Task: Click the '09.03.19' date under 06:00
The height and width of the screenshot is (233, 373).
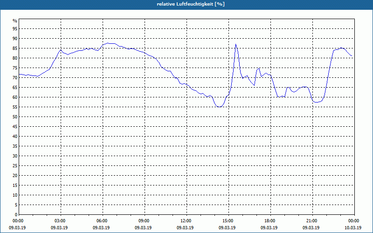Action: click(101, 228)
